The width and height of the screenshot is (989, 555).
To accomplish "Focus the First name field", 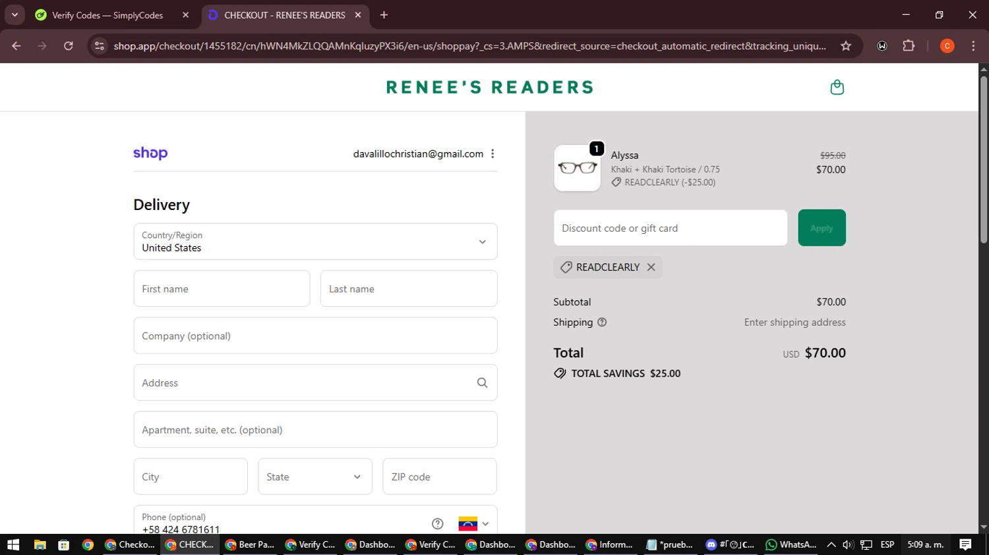I will tap(222, 288).
